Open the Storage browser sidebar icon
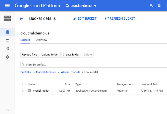 tap(7, 32)
